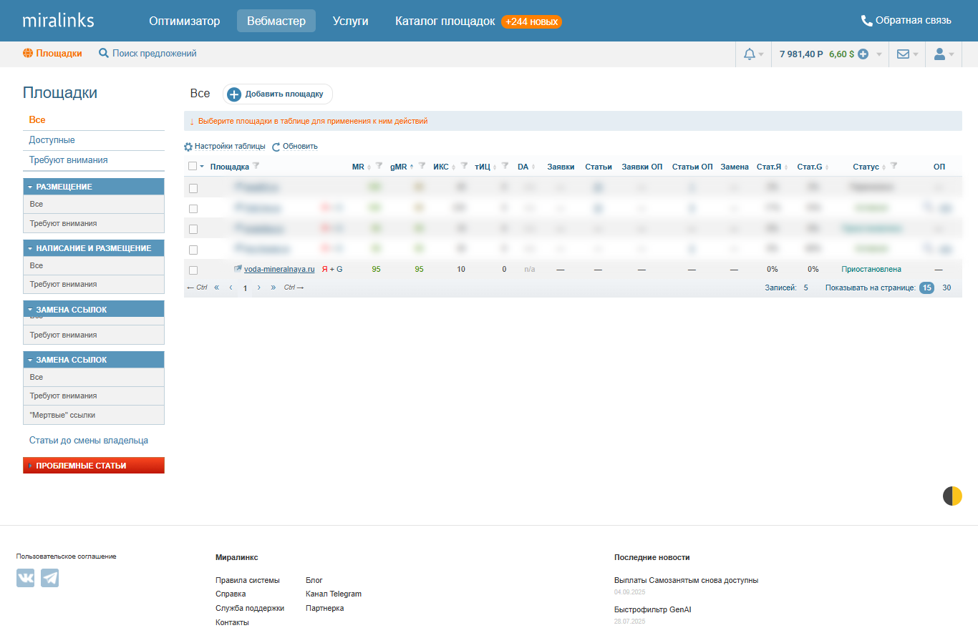978x633 pixels.
Task: Show 30 records per page
Action: 946,288
